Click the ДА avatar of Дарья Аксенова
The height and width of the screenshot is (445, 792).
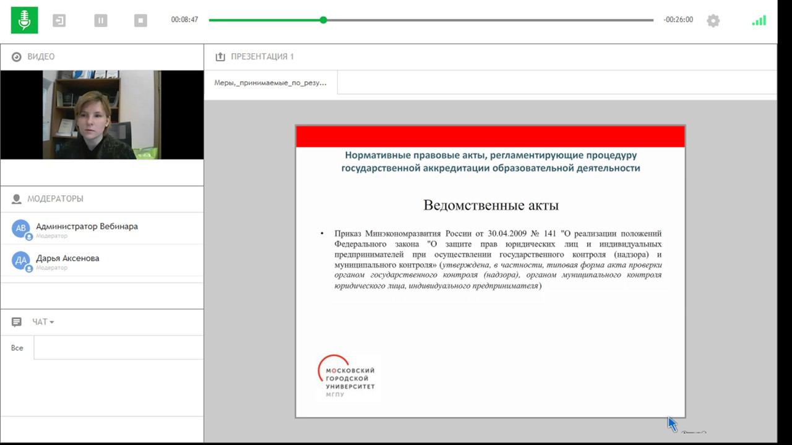[x=21, y=261]
